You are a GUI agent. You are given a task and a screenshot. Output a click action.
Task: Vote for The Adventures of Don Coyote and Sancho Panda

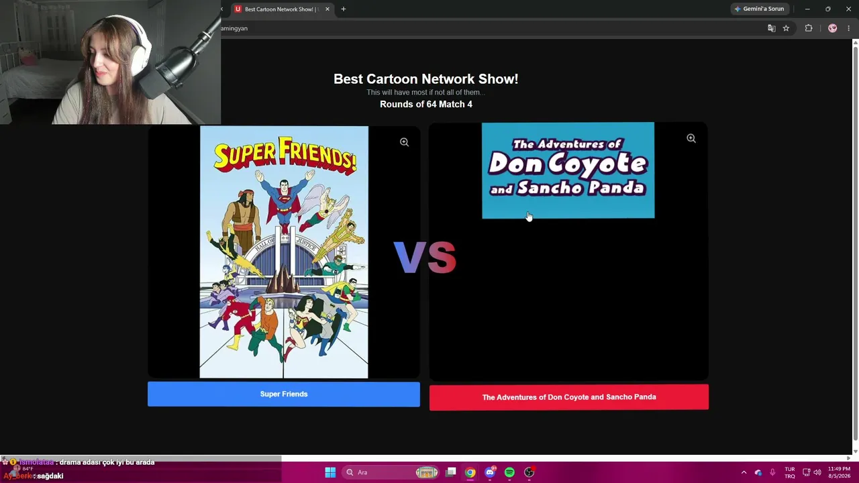(x=569, y=397)
